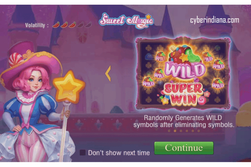Enable the Don't show next time checkbox
This screenshot has height=167, width=251.
click(83, 153)
